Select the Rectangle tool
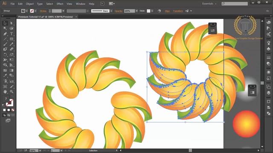Viewport: 273px width, 153px height. (x=12, y=39)
